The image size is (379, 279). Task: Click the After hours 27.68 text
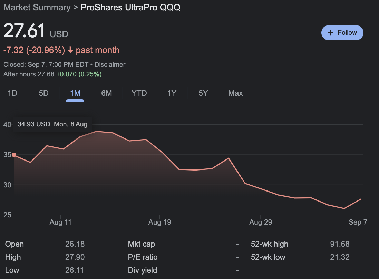point(29,74)
